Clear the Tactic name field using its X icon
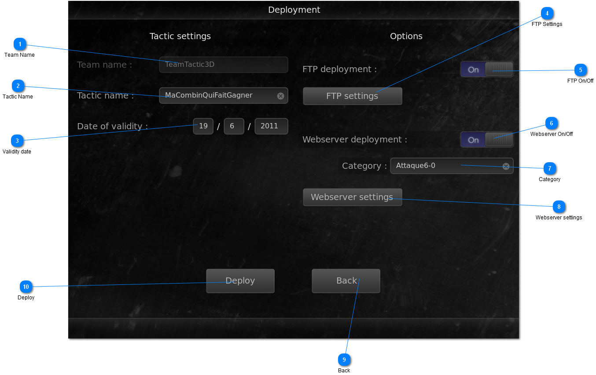This screenshot has width=596, height=375. (x=280, y=96)
